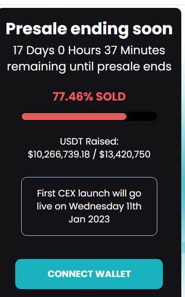Click the CONNECT WALLET button

tap(89, 274)
